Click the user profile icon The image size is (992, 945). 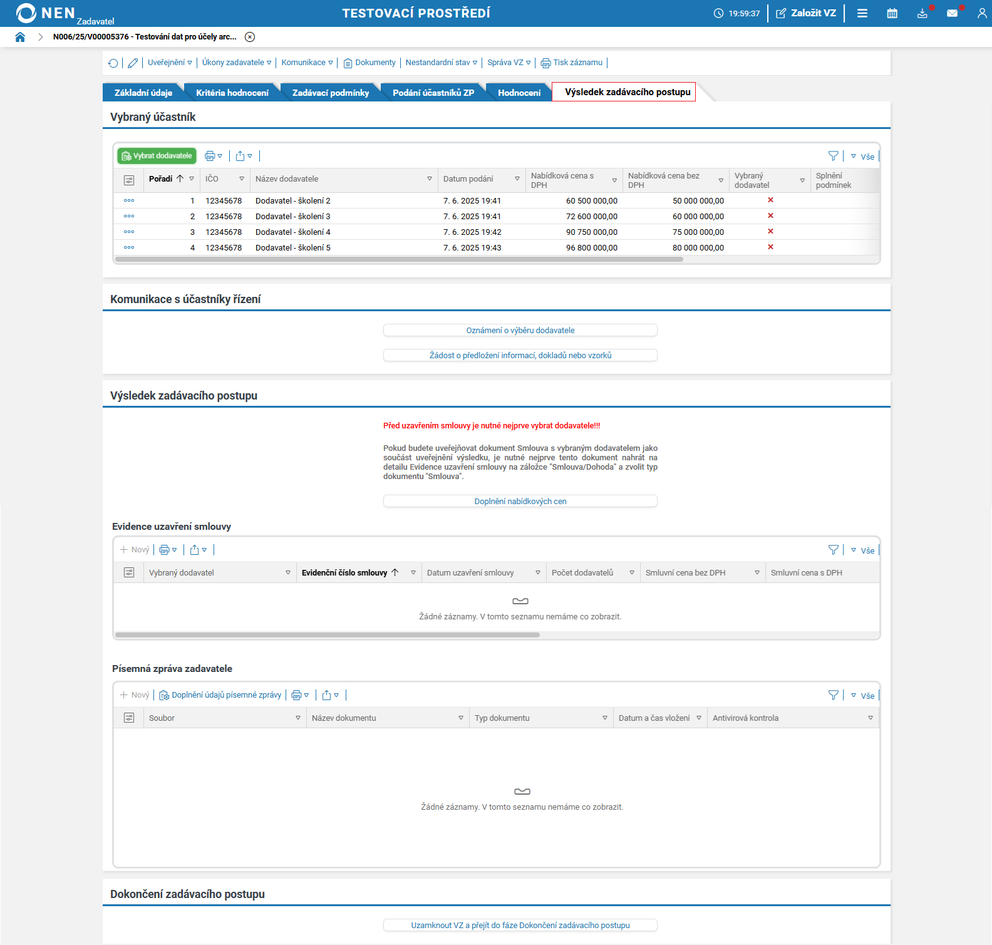981,13
